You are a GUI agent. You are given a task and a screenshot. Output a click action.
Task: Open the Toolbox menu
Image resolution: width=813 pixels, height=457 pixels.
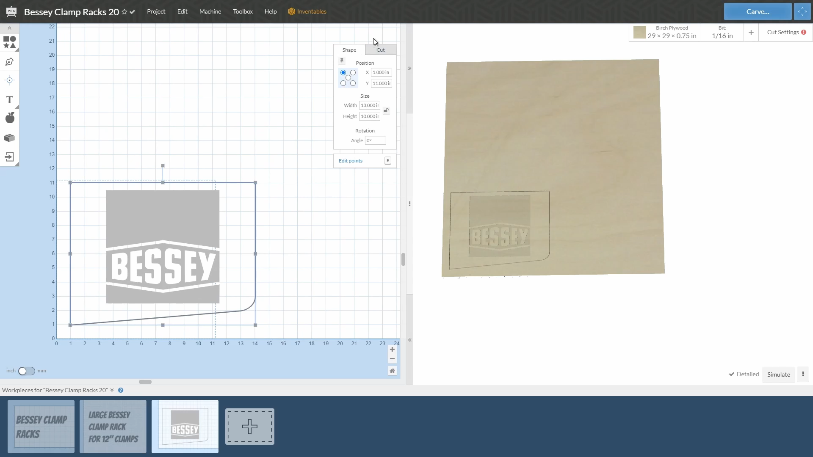(x=243, y=11)
